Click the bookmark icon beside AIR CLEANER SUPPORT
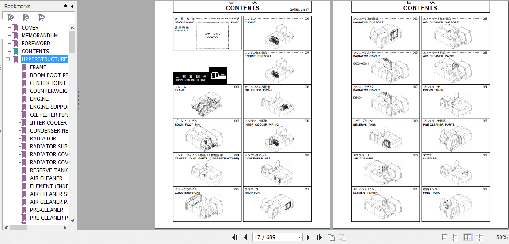 (24, 194)
